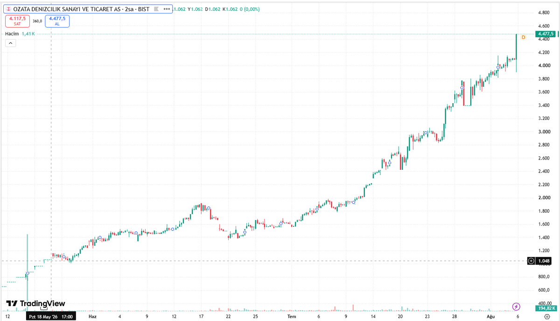Click the purple lightning bolt icon

click(516, 307)
